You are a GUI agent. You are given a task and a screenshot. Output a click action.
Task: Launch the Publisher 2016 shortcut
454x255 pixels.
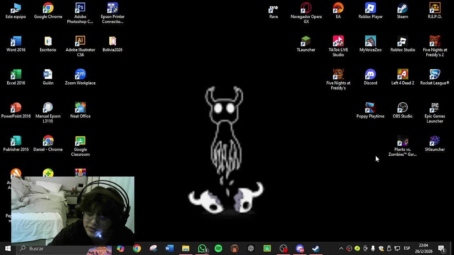click(x=16, y=144)
